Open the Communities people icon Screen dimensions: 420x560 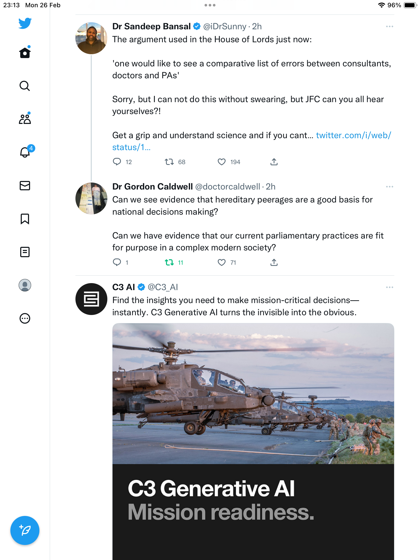click(x=25, y=119)
